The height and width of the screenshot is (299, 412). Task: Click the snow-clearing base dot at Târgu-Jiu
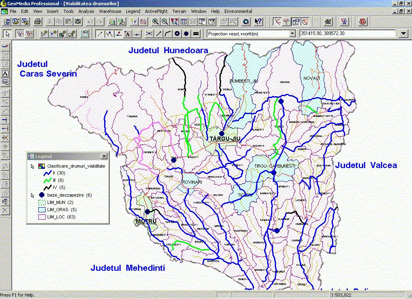[x=222, y=133]
